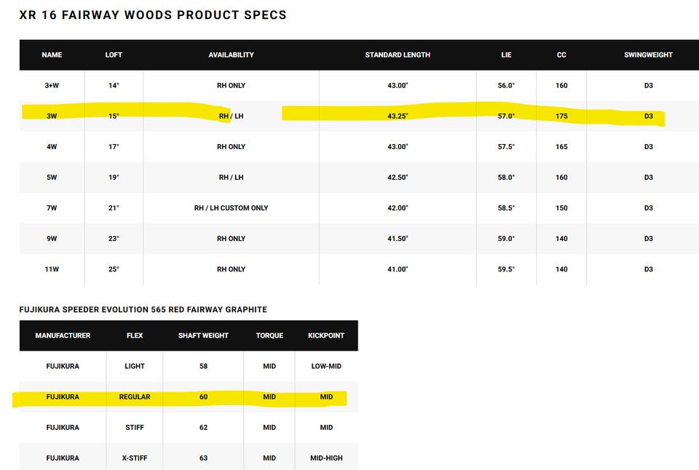Select the SWINGWEIGHT column header
Screen dimensions: 699x470
[x=648, y=55]
